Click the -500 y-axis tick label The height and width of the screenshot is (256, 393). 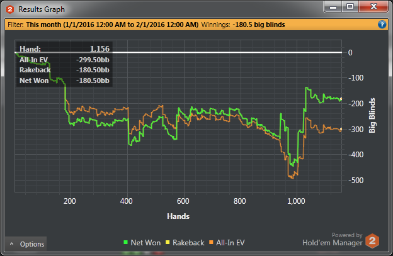[x=356, y=180]
